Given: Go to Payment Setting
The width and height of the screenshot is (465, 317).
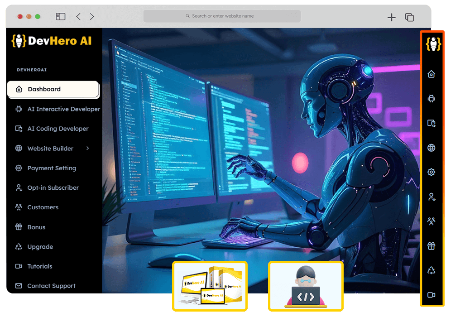Looking at the screenshot, I should coord(51,168).
